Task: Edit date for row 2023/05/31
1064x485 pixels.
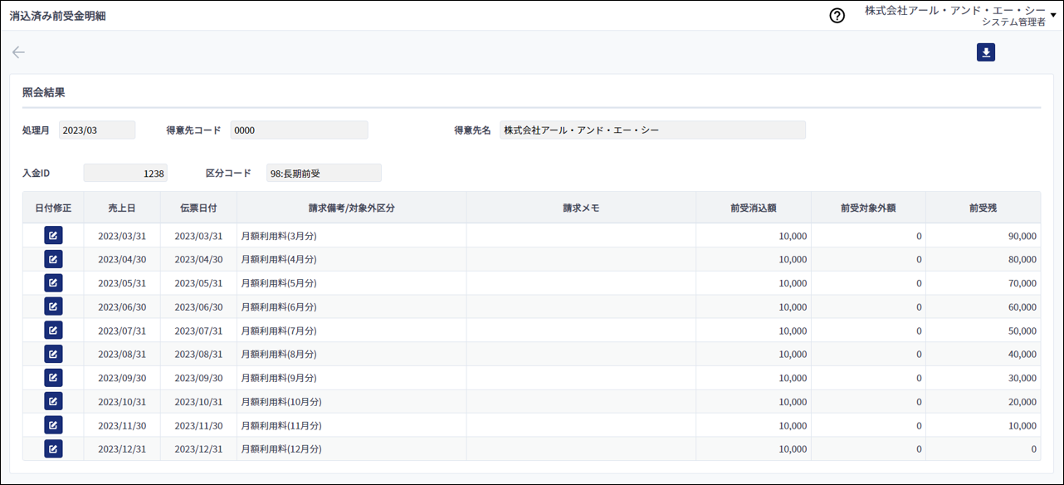Action: (x=53, y=283)
